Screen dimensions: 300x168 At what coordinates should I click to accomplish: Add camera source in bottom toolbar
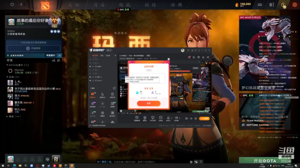pos(145,118)
